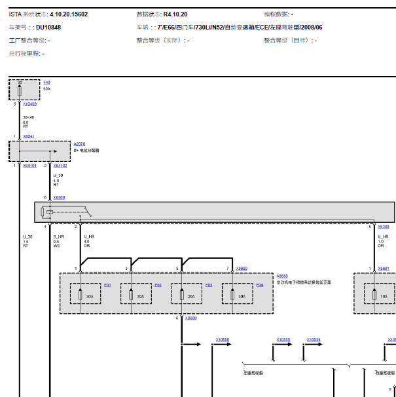Image resolution: width=396 pixels, height=397 pixels.
Task: Click the 30A rating in fuse F01
Action: (x=90, y=297)
